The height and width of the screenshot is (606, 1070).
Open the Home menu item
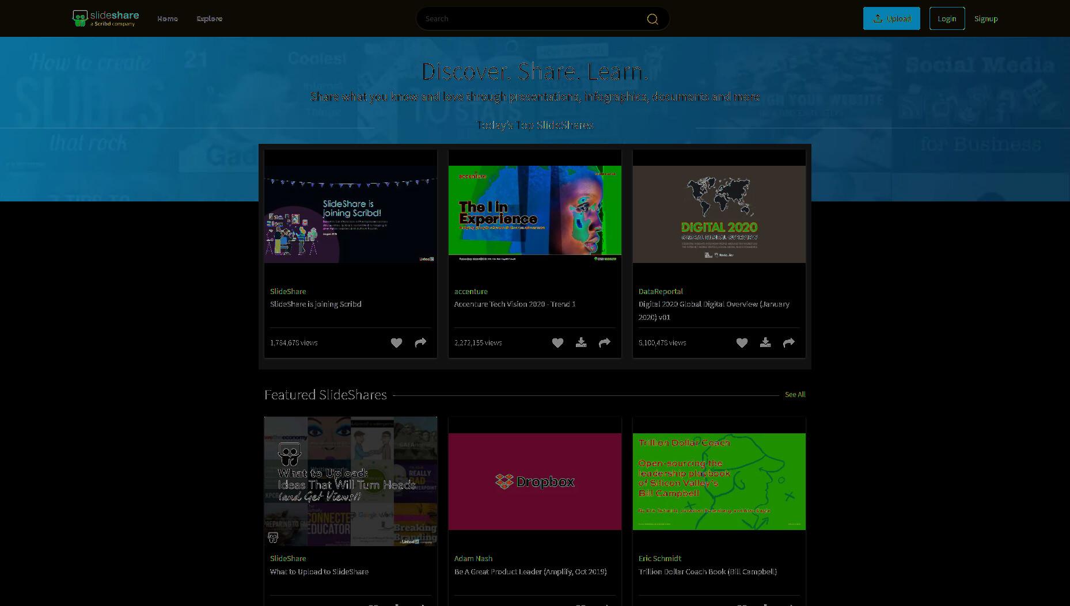pos(168,18)
